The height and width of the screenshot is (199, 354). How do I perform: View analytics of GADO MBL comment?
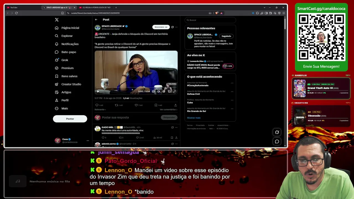pos(157,138)
